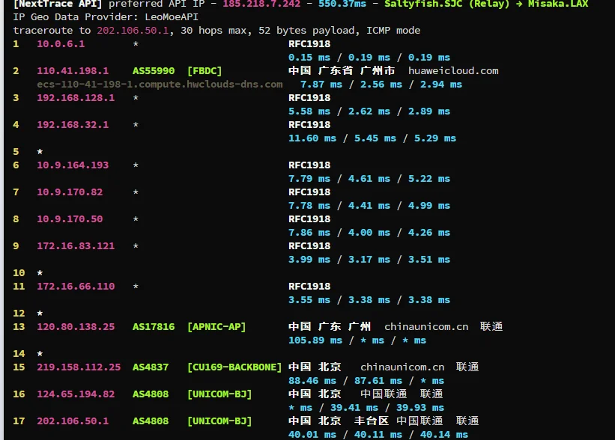The image size is (615, 440).
Task: Click the [CU169-BACKBONE] tag
Action: tap(234, 367)
